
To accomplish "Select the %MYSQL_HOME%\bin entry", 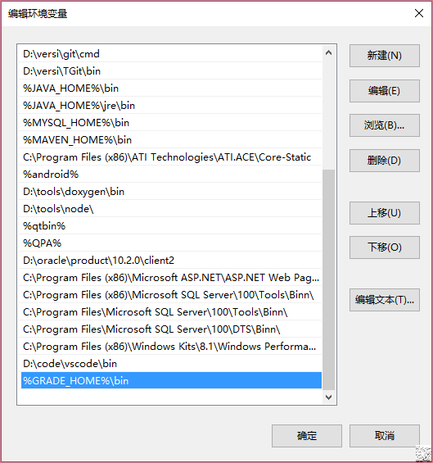I will 170,123.
